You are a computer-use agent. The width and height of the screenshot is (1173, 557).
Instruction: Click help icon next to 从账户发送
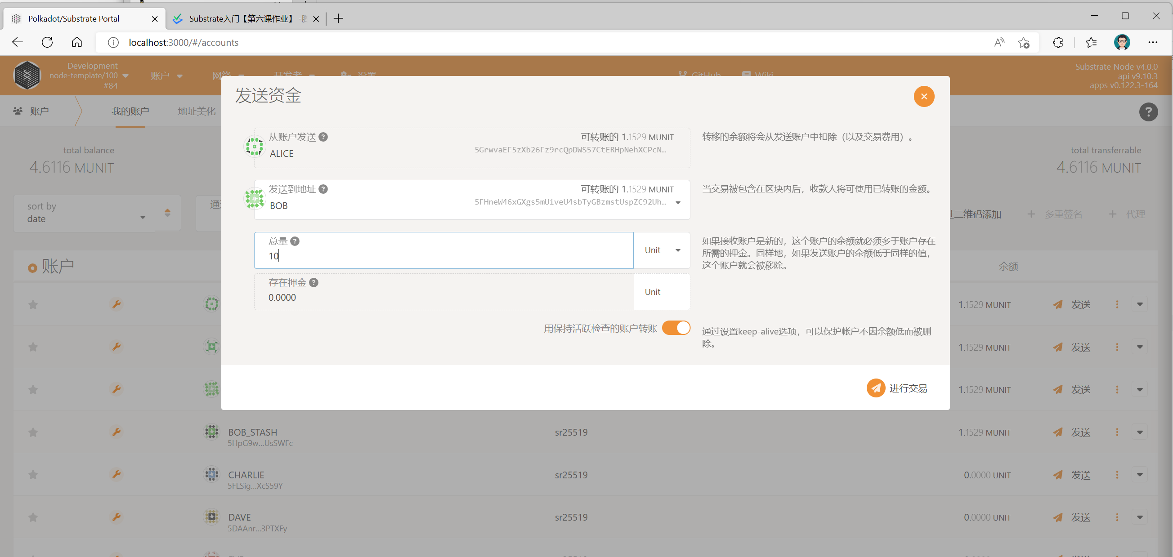[323, 137]
